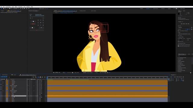Take a snapshot with the camera icon
The width and height of the screenshot is (193, 108).
[x=72, y=73]
